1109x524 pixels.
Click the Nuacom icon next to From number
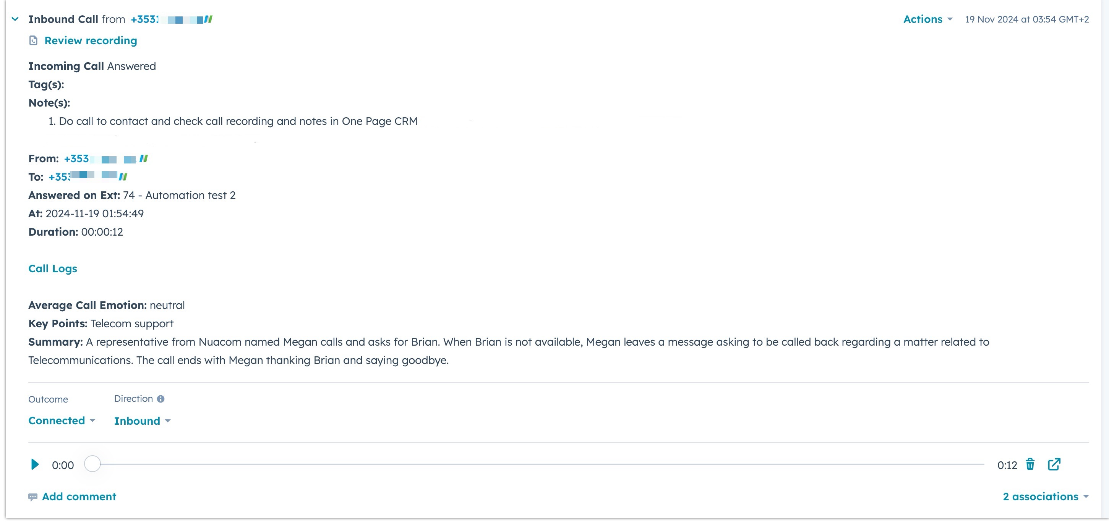[144, 159]
